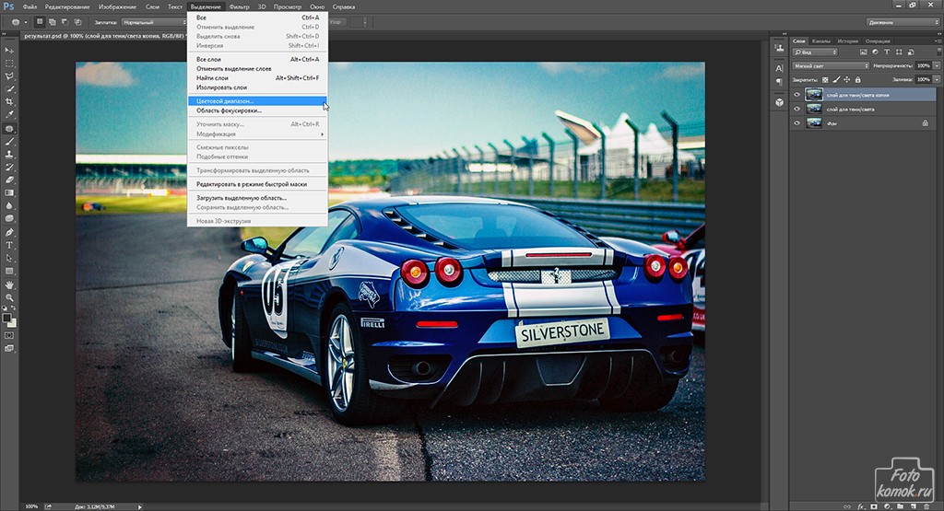Toggle pixel layer filter
This screenshot has height=511, width=944.
click(x=863, y=52)
